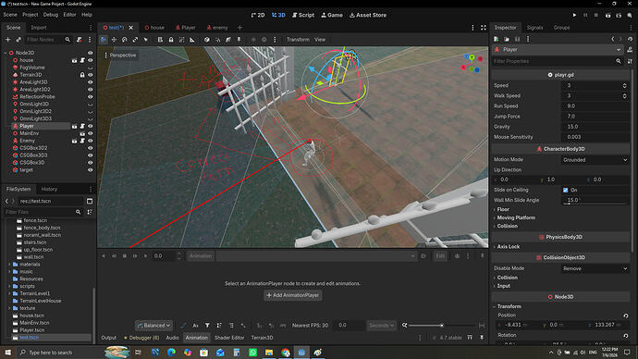This screenshot has width=638, height=359.
Task: Run the project with the play icon
Action: pyautogui.click(x=574, y=15)
